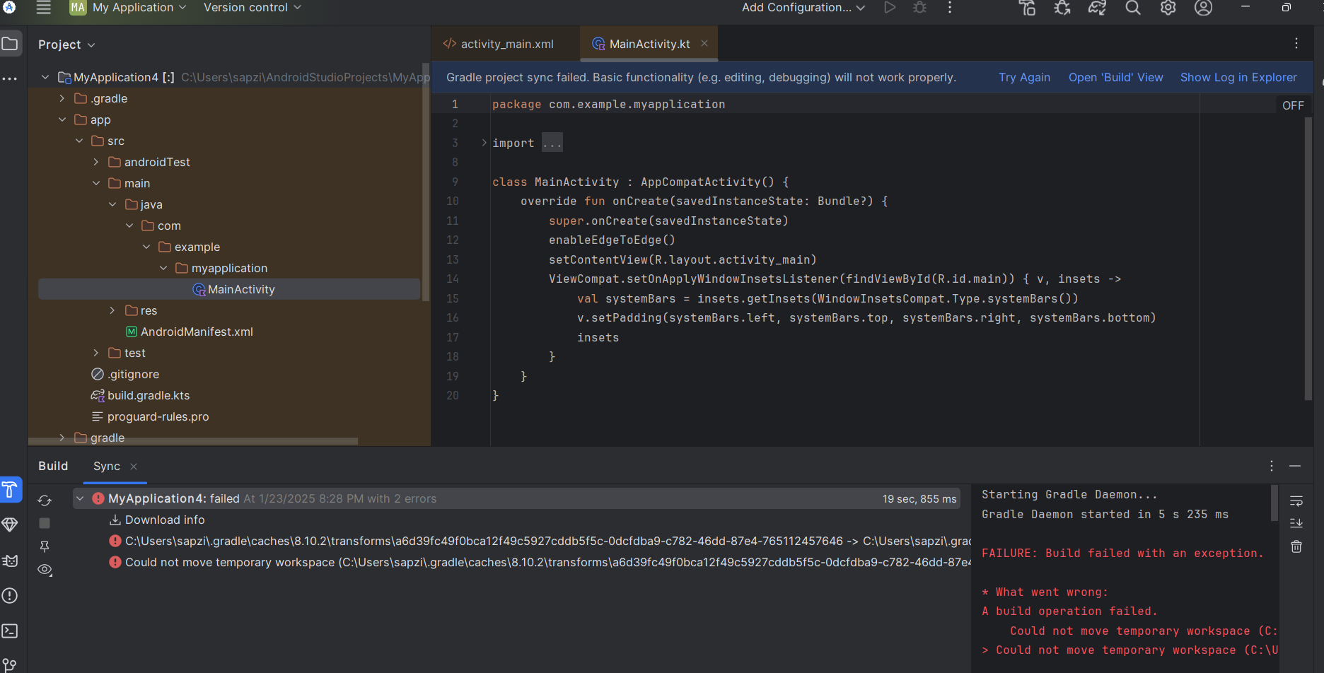Open IDE settings gear icon
Screen dimensions: 1324x673
click(x=1168, y=8)
